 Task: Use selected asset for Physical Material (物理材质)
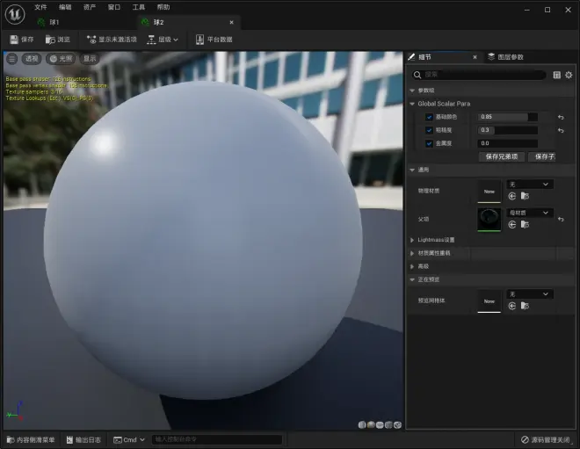tap(512, 196)
